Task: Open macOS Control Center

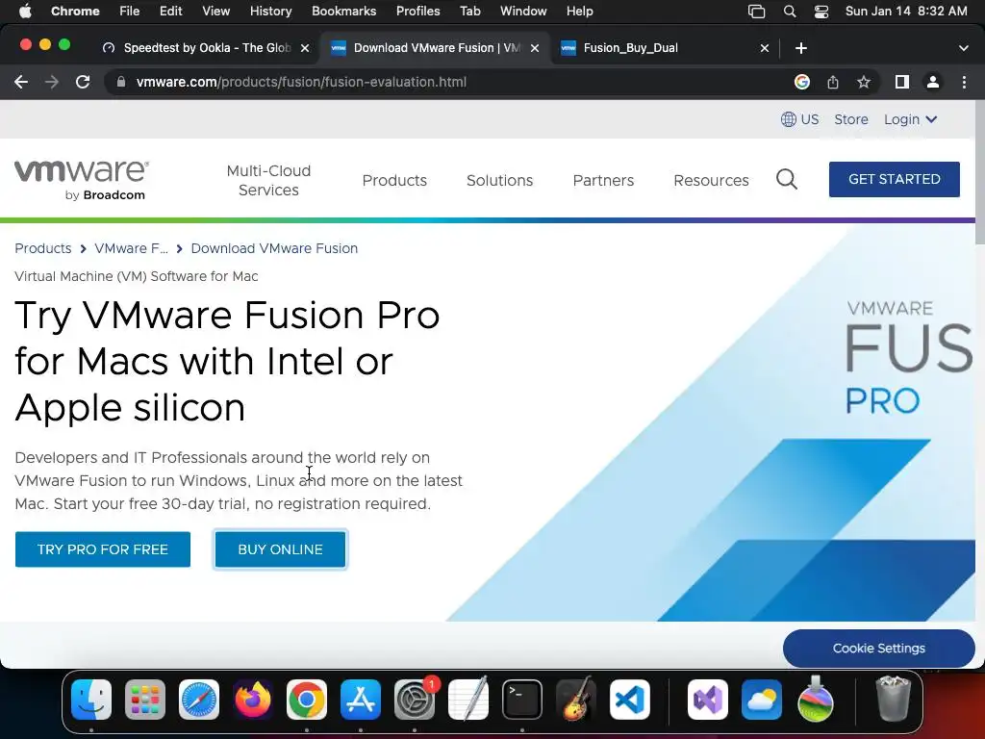Action: 821,12
